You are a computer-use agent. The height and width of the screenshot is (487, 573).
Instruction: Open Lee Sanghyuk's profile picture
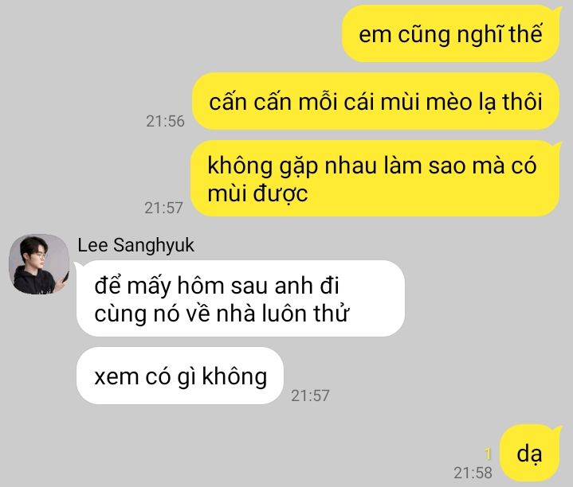point(39,264)
